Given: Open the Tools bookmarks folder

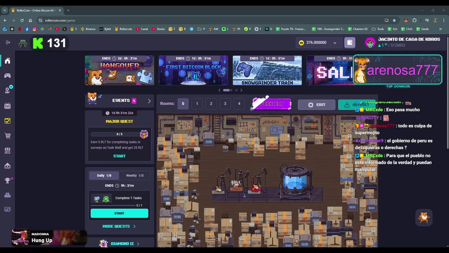Looking at the screenshot, I should click(x=378, y=29).
